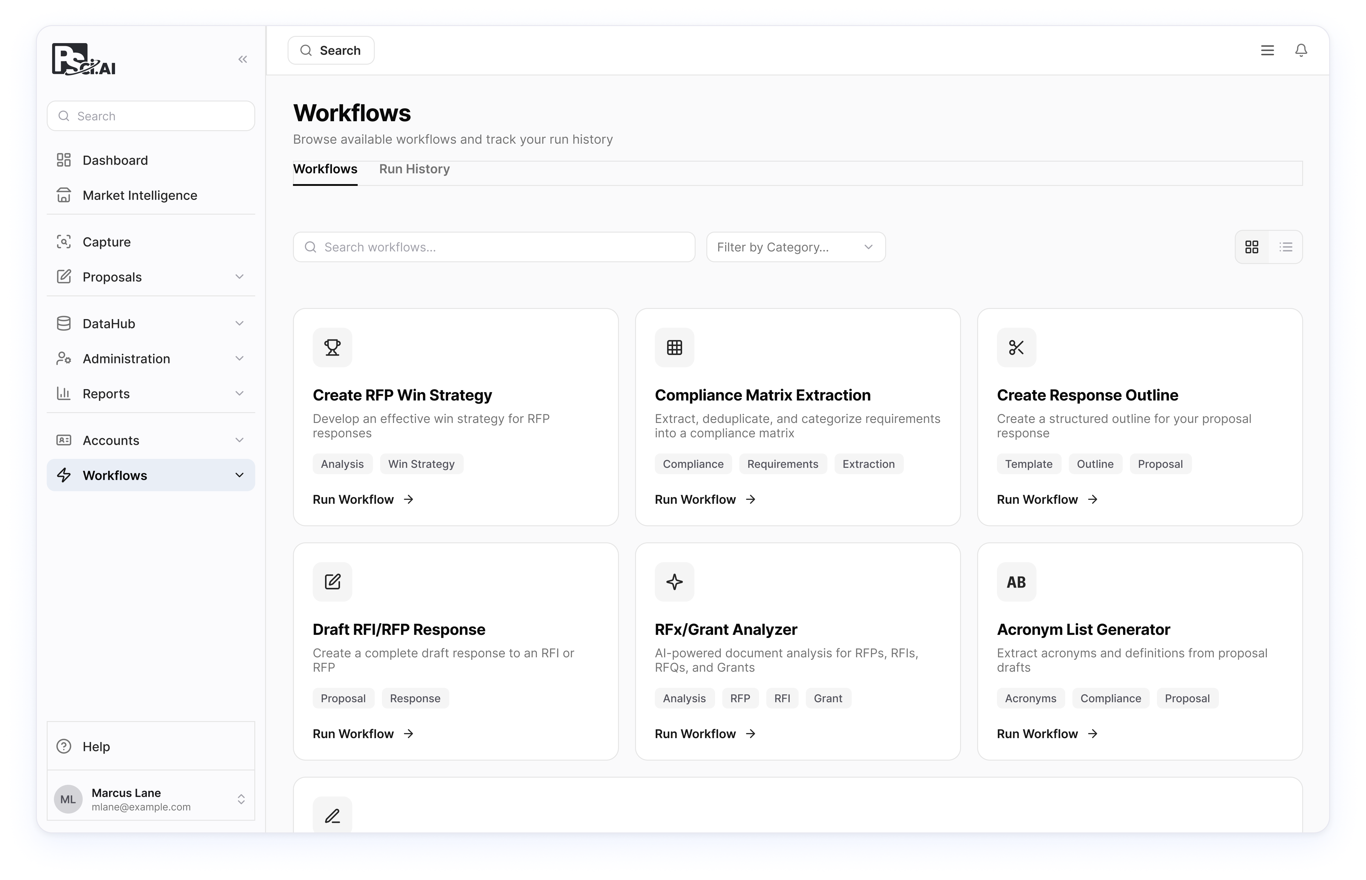This screenshot has width=1366, height=880.
Task: Click the Accounts ID card icon
Action: pos(64,440)
